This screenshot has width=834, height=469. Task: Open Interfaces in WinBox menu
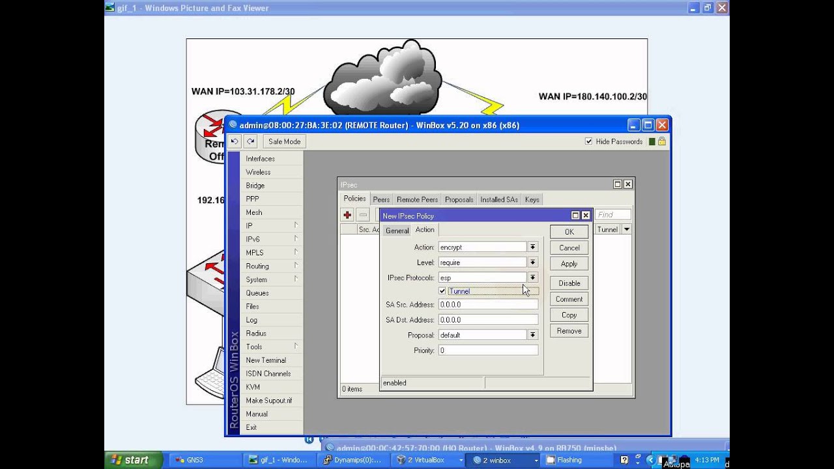pos(272,159)
